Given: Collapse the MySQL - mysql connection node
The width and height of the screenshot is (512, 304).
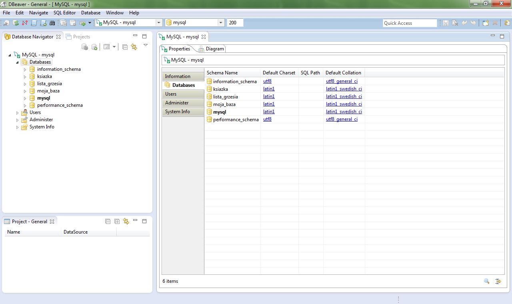Looking at the screenshot, I should [x=10, y=55].
